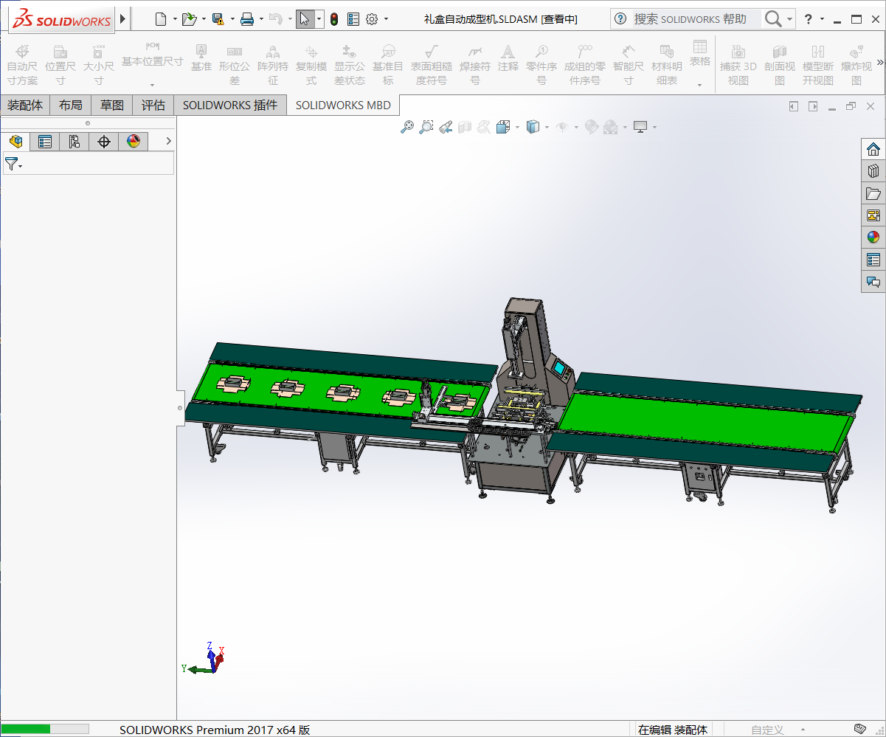
Task: Click the Save icon in the toolbar
Action: coord(218,19)
